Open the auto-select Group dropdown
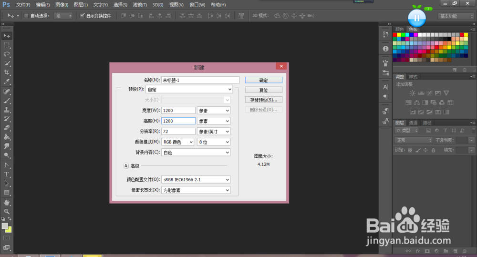Viewport: 477px width, 257px height. [x=63, y=16]
